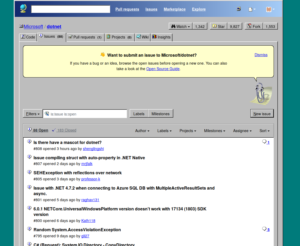Open the new document dropdown
Viewport: 300px width, 246px height.
click(x=252, y=9)
